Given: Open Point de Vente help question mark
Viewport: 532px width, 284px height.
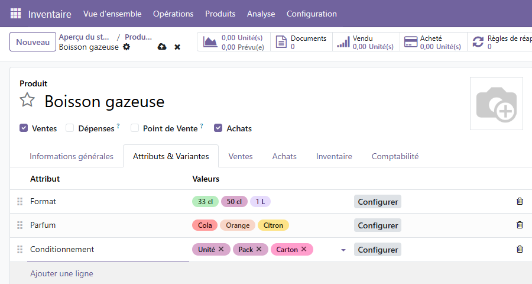Looking at the screenshot, I should (202, 125).
